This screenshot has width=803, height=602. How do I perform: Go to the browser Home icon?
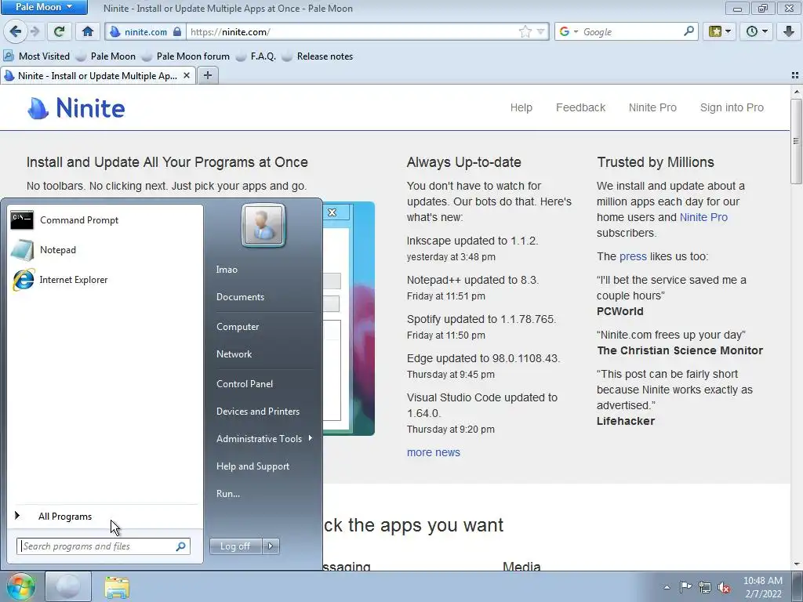coord(88,31)
